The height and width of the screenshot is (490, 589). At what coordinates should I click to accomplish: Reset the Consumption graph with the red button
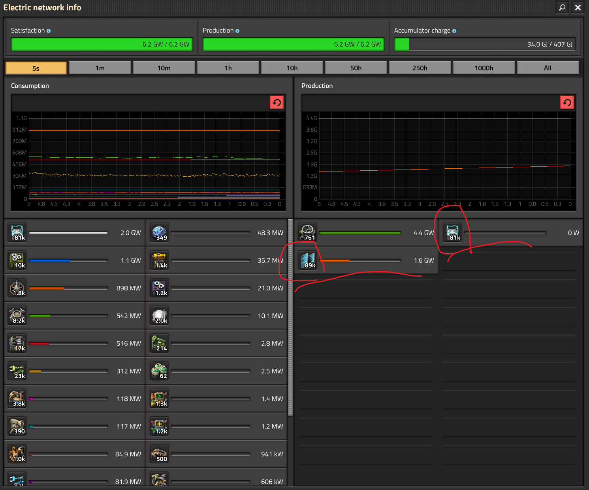coord(277,103)
